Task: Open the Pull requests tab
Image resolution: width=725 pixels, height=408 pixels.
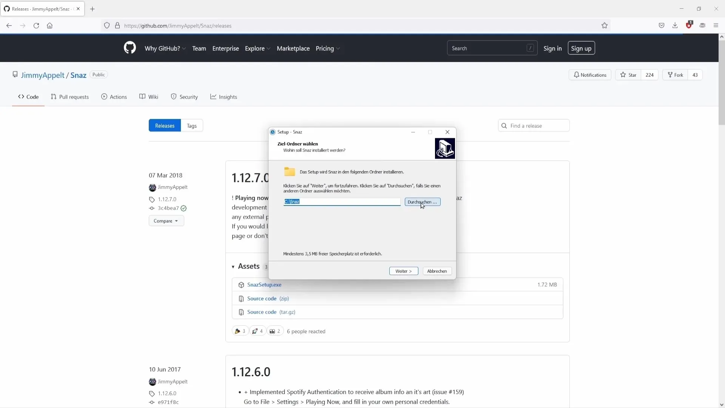Action: pos(70,97)
